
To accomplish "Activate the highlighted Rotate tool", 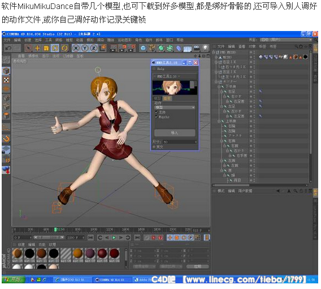I will [x=55, y=48].
